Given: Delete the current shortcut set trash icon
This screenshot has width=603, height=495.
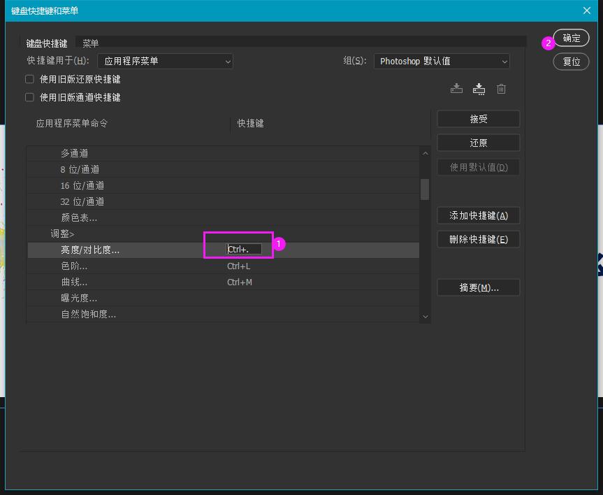Looking at the screenshot, I should click(501, 89).
